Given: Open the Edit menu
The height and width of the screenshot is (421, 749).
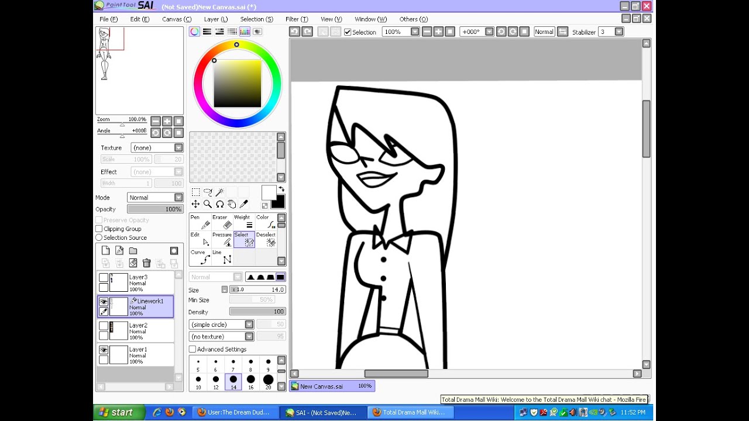Looking at the screenshot, I should pyautogui.click(x=140, y=19).
